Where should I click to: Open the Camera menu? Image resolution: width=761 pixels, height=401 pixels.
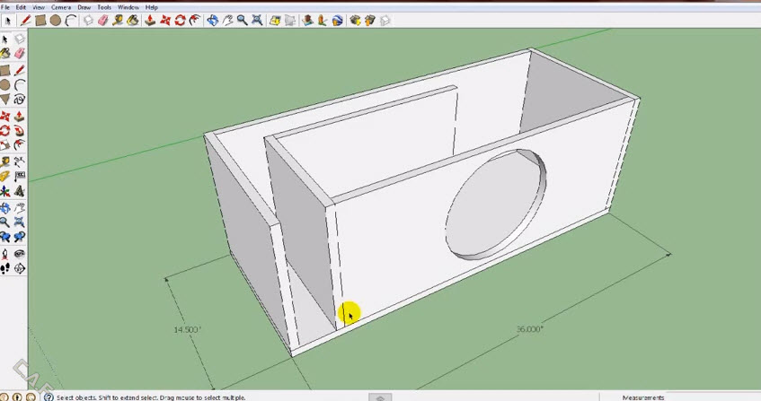tap(61, 7)
